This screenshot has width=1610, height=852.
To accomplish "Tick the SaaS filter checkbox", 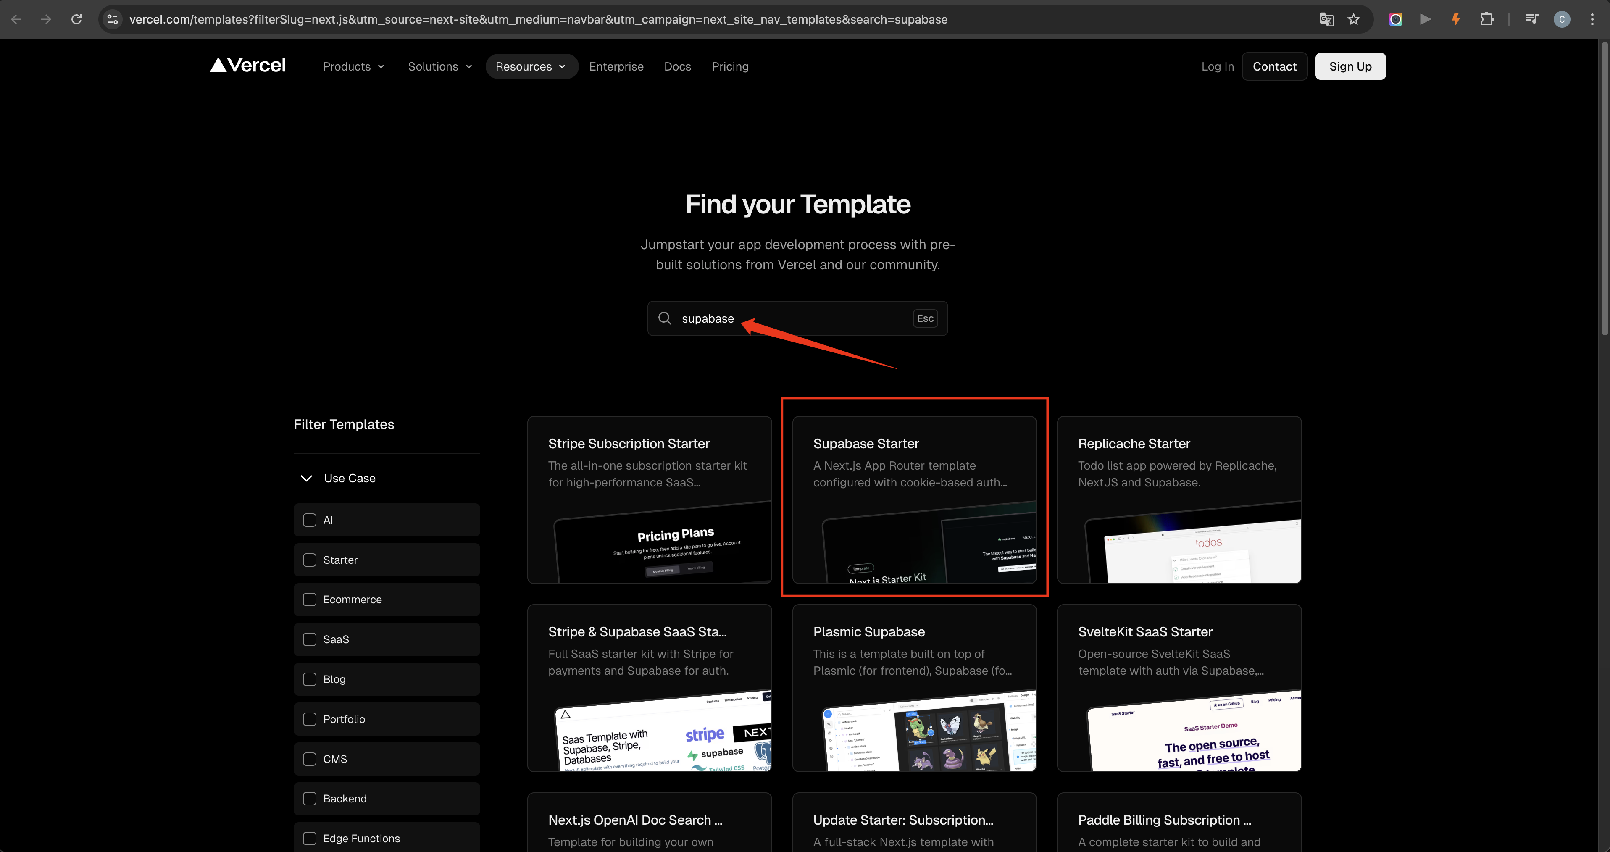I will (309, 639).
